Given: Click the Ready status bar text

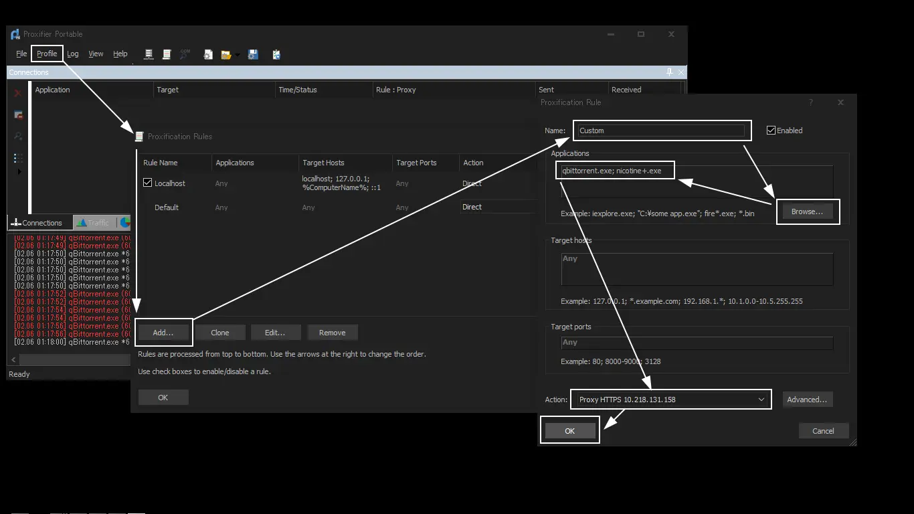Looking at the screenshot, I should pos(19,374).
